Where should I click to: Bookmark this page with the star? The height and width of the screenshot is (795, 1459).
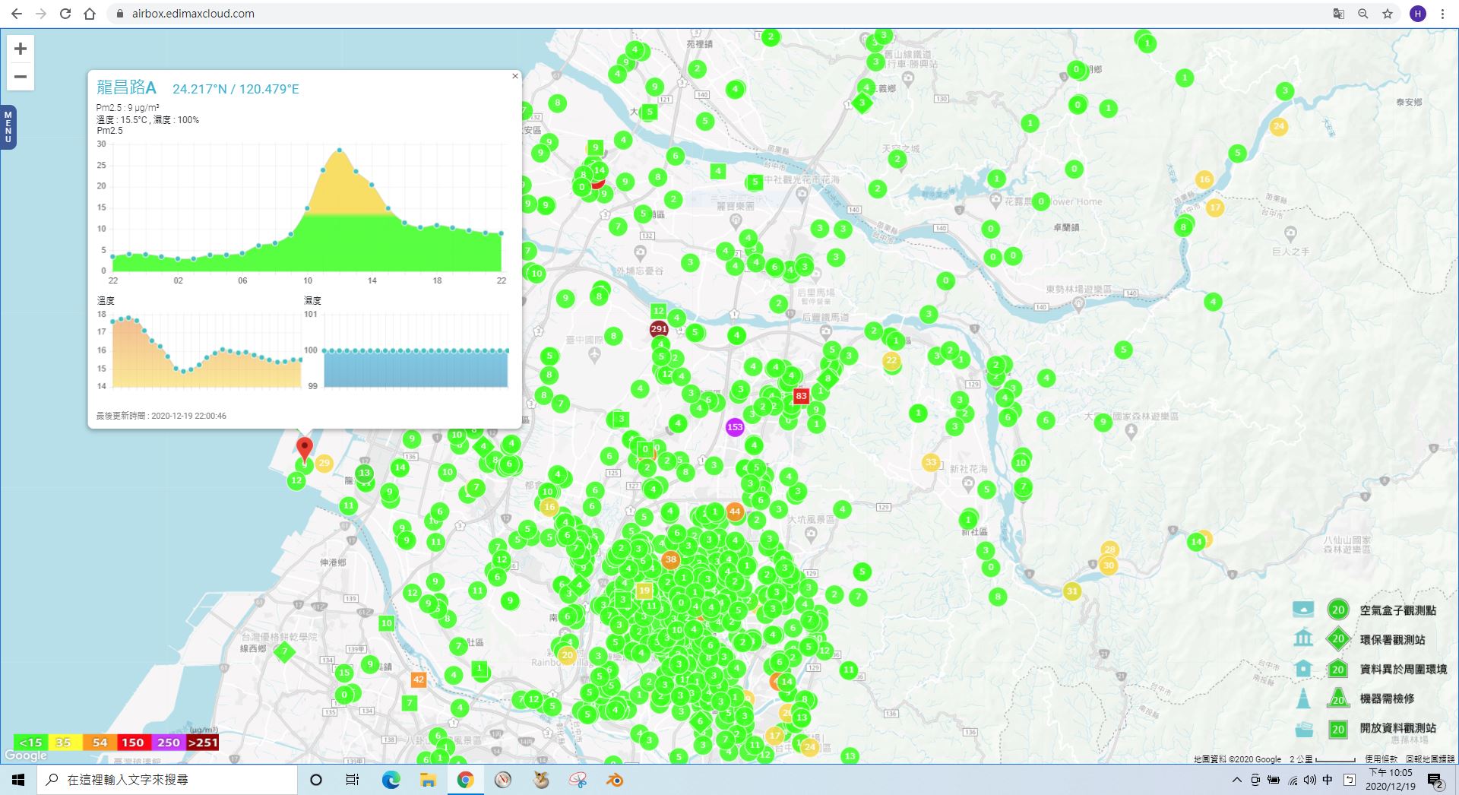[x=1388, y=14]
